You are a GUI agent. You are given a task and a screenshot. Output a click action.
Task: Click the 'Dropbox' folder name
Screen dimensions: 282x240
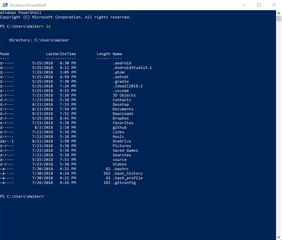121,118
